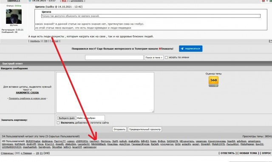The width and height of the screenshot is (272, 162).
Task: Open user SASHA78 in the readers list
Action: [172, 141]
